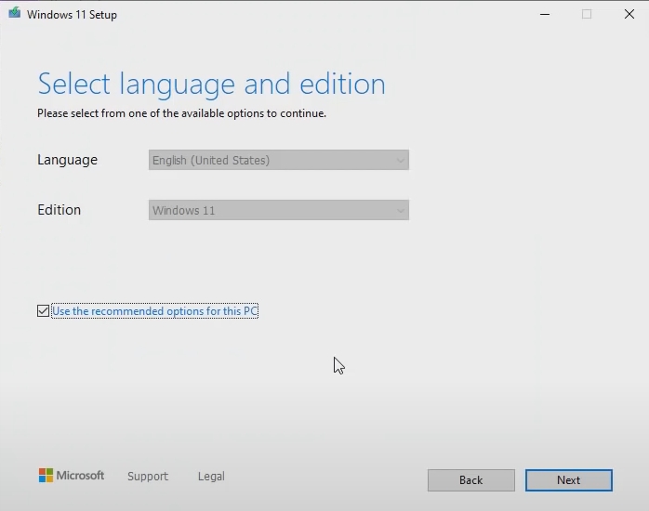Image resolution: width=649 pixels, height=511 pixels.
Task: Go back with the Back button
Action: (470, 480)
